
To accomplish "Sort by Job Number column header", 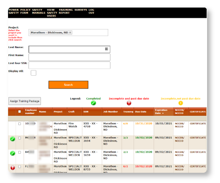I will pyautogui.click(x=110, y=112).
